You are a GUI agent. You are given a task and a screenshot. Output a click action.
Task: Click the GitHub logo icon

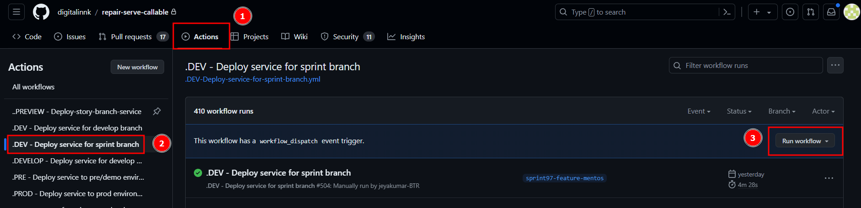pos(41,12)
